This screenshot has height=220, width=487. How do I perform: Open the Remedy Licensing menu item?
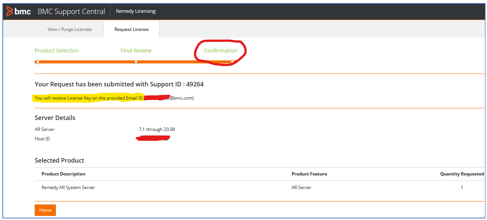136,11
